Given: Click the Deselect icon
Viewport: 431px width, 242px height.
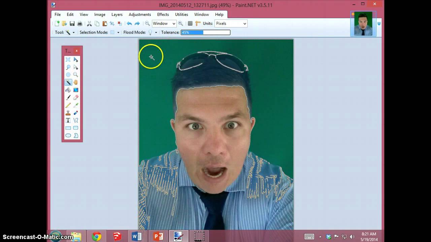Looking at the screenshot, I should pyautogui.click(x=120, y=24).
